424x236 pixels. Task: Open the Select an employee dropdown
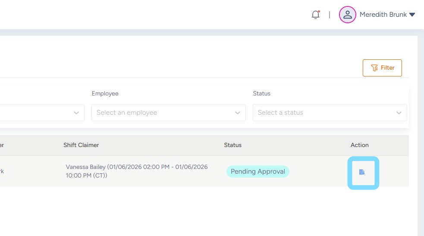(169, 113)
